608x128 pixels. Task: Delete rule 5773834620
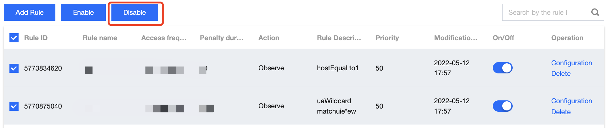pyautogui.click(x=561, y=73)
